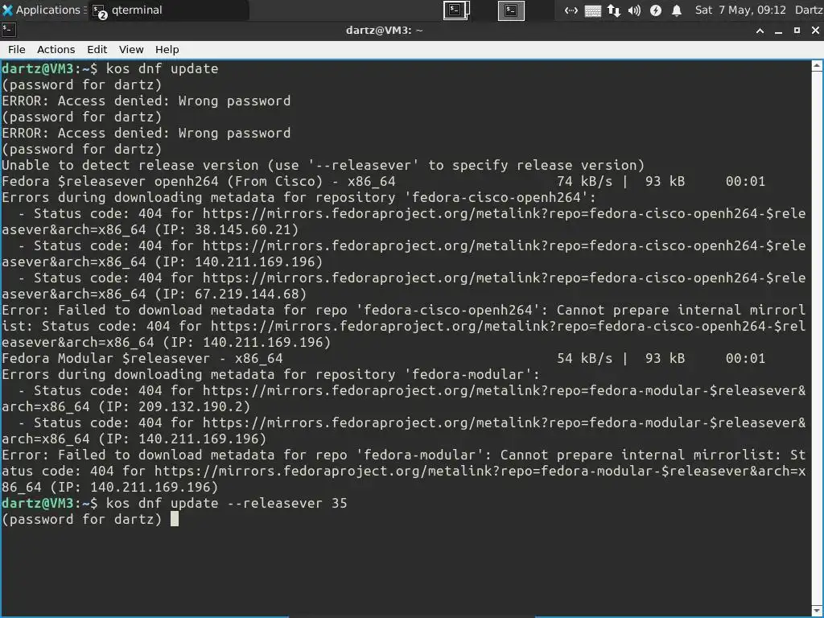Click the 'kos dnf update --releasever 35' command text
Image resolution: width=824 pixels, height=618 pixels.
tap(226, 504)
